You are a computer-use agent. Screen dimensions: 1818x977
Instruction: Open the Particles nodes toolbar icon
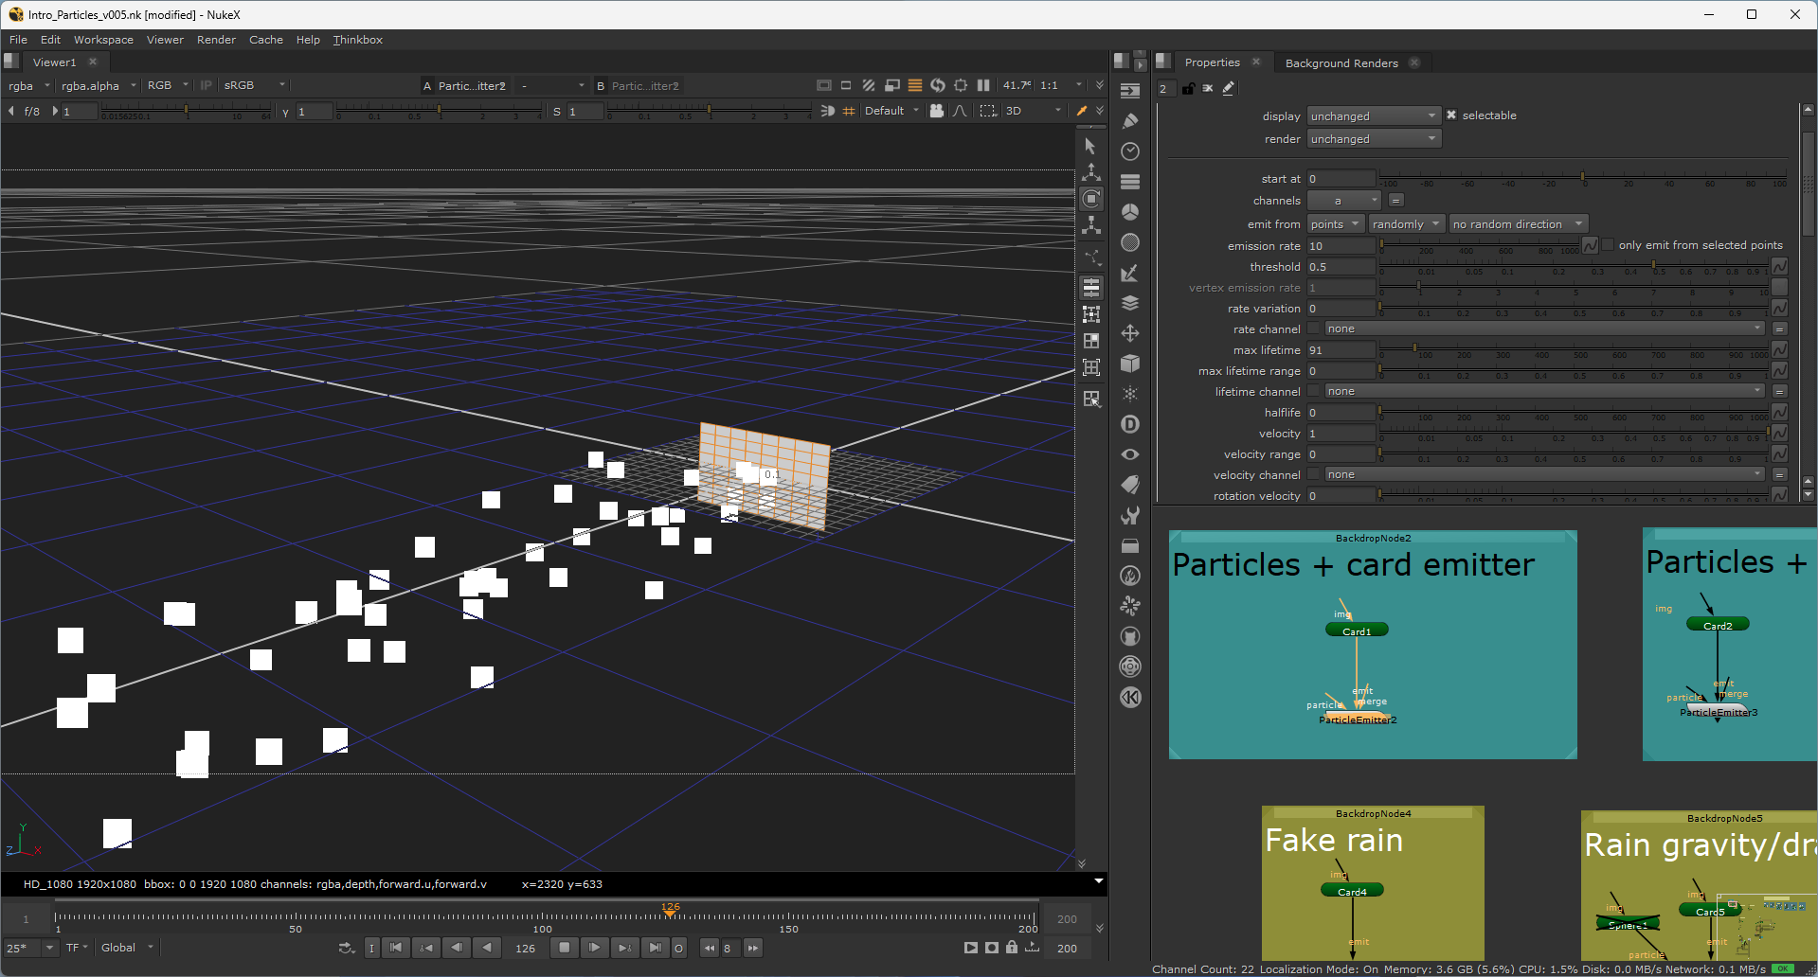pyautogui.click(x=1130, y=394)
